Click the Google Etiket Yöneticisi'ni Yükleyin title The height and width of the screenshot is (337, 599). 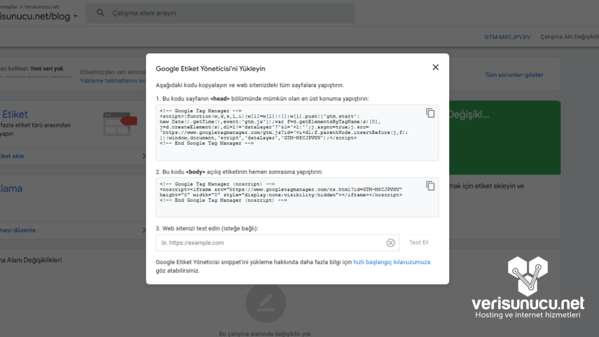click(x=211, y=69)
